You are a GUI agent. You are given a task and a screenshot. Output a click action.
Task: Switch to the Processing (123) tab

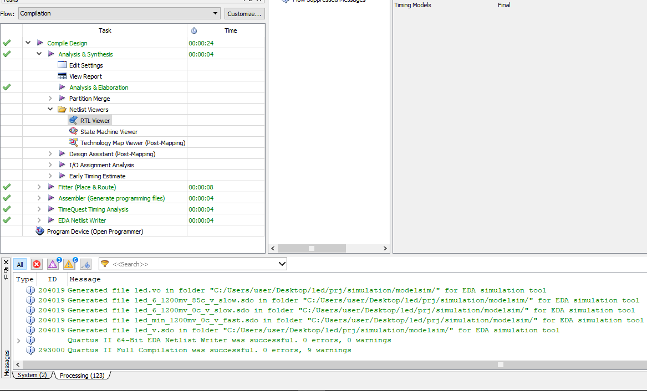[81, 375]
